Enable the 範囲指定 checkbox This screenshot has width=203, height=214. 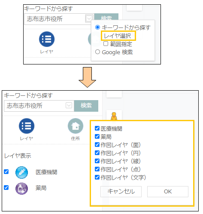(x=106, y=44)
